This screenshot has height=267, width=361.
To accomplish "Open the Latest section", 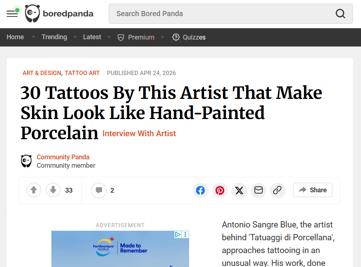I will tap(92, 37).
